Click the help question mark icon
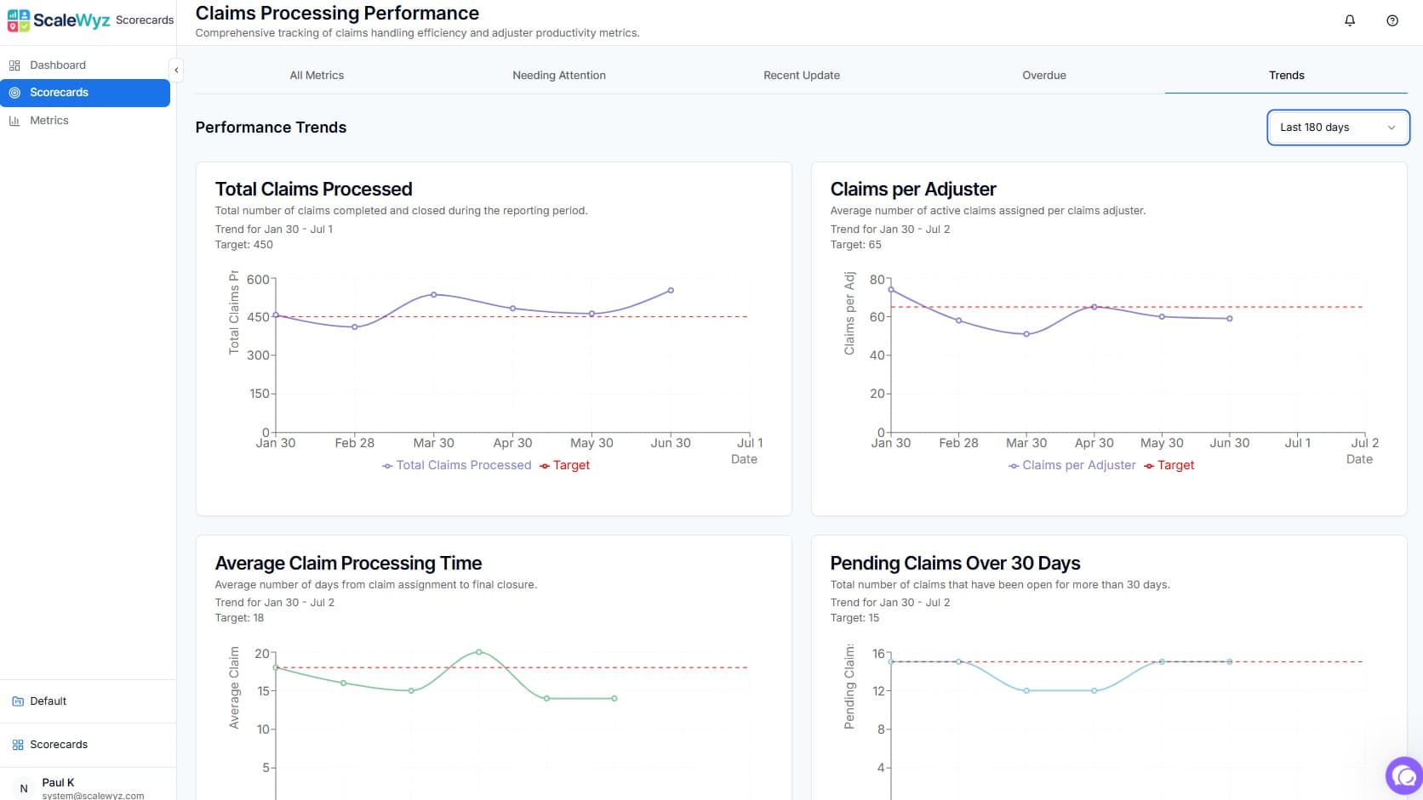The width and height of the screenshot is (1423, 800). pyautogui.click(x=1393, y=20)
